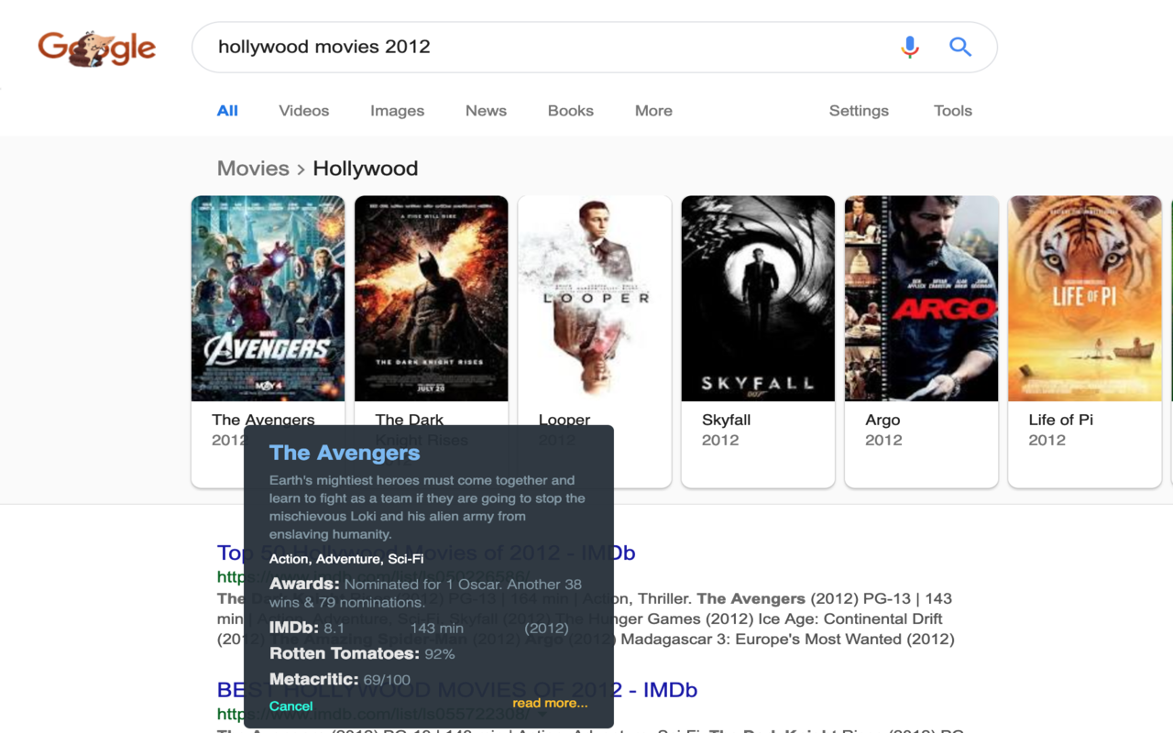The width and height of the screenshot is (1173, 733).
Task: Click the Argo title under its poster
Action: click(882, 420)
